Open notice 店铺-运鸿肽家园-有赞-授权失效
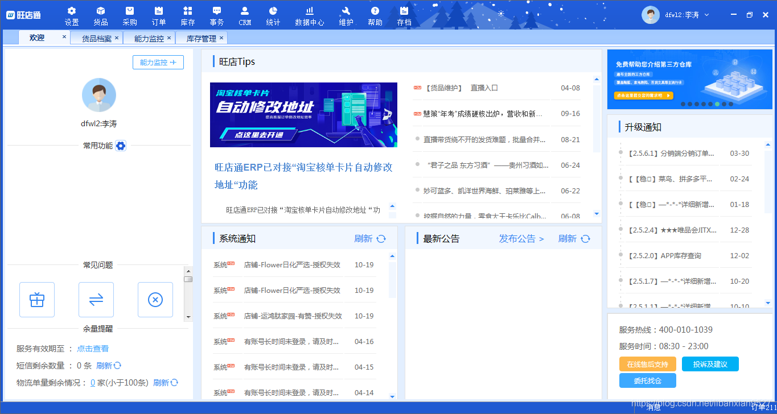Viewport: 777px width, 414px height. [293, 316]
